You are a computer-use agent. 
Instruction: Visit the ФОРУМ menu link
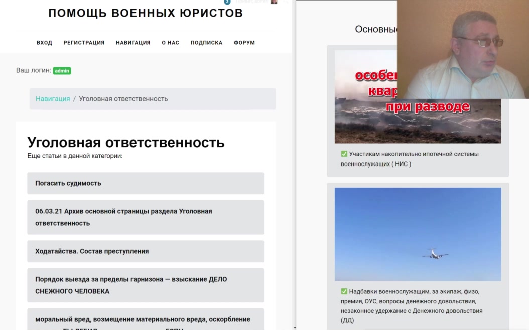[244, 43]
